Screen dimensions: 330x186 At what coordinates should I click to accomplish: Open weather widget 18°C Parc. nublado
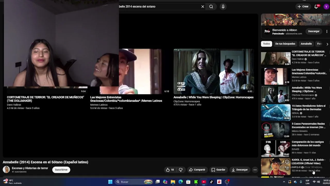[12, 182]
